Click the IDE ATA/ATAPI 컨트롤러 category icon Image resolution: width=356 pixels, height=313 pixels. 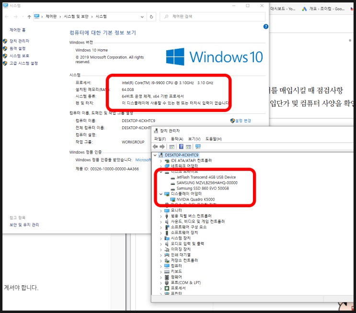167,161
